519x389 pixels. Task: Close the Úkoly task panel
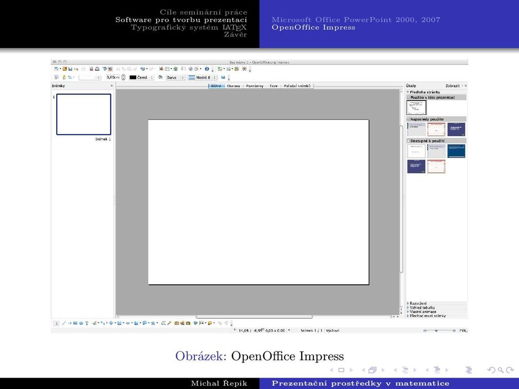465,86
